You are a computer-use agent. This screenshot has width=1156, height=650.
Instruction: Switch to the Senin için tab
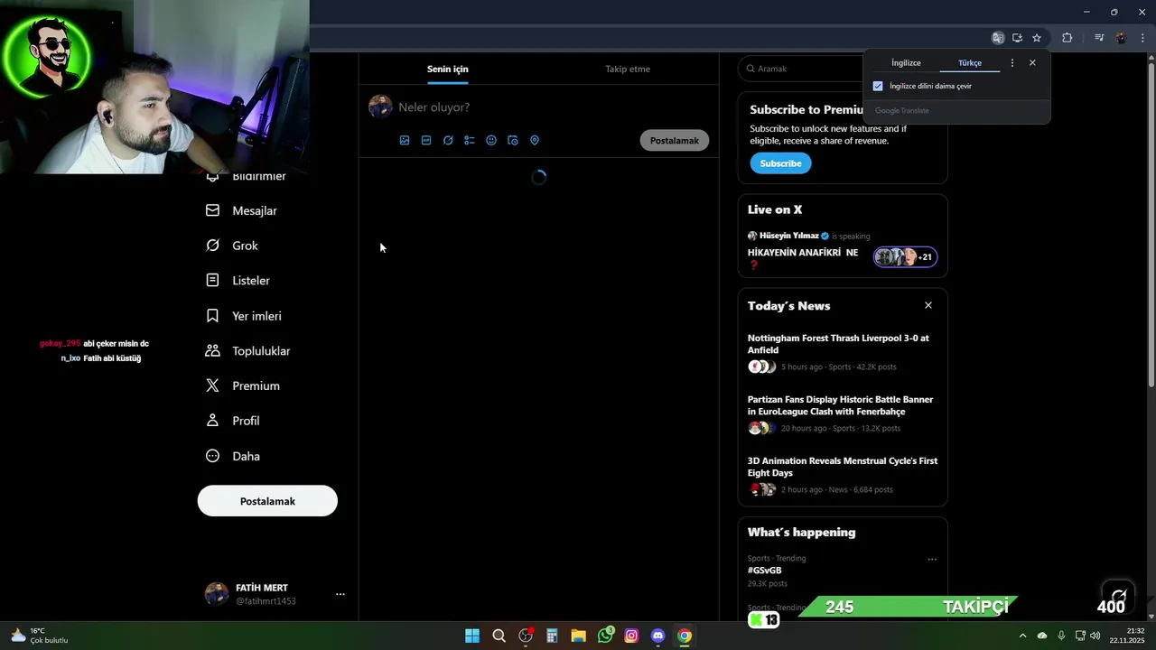pyautogui.click(x=448, y=69)
